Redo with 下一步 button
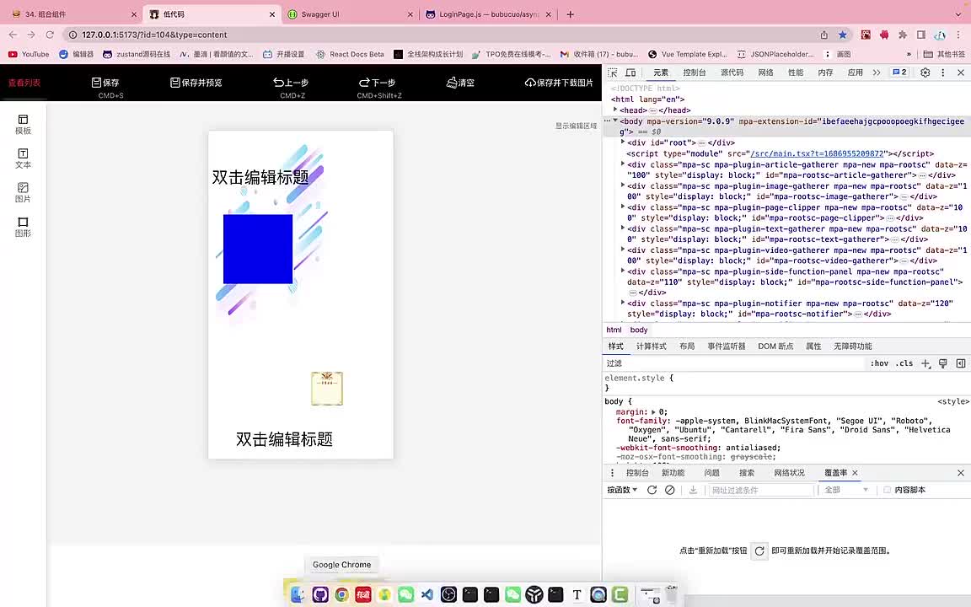971x607 pixels. pyautogui.click(x=377, y=83)
